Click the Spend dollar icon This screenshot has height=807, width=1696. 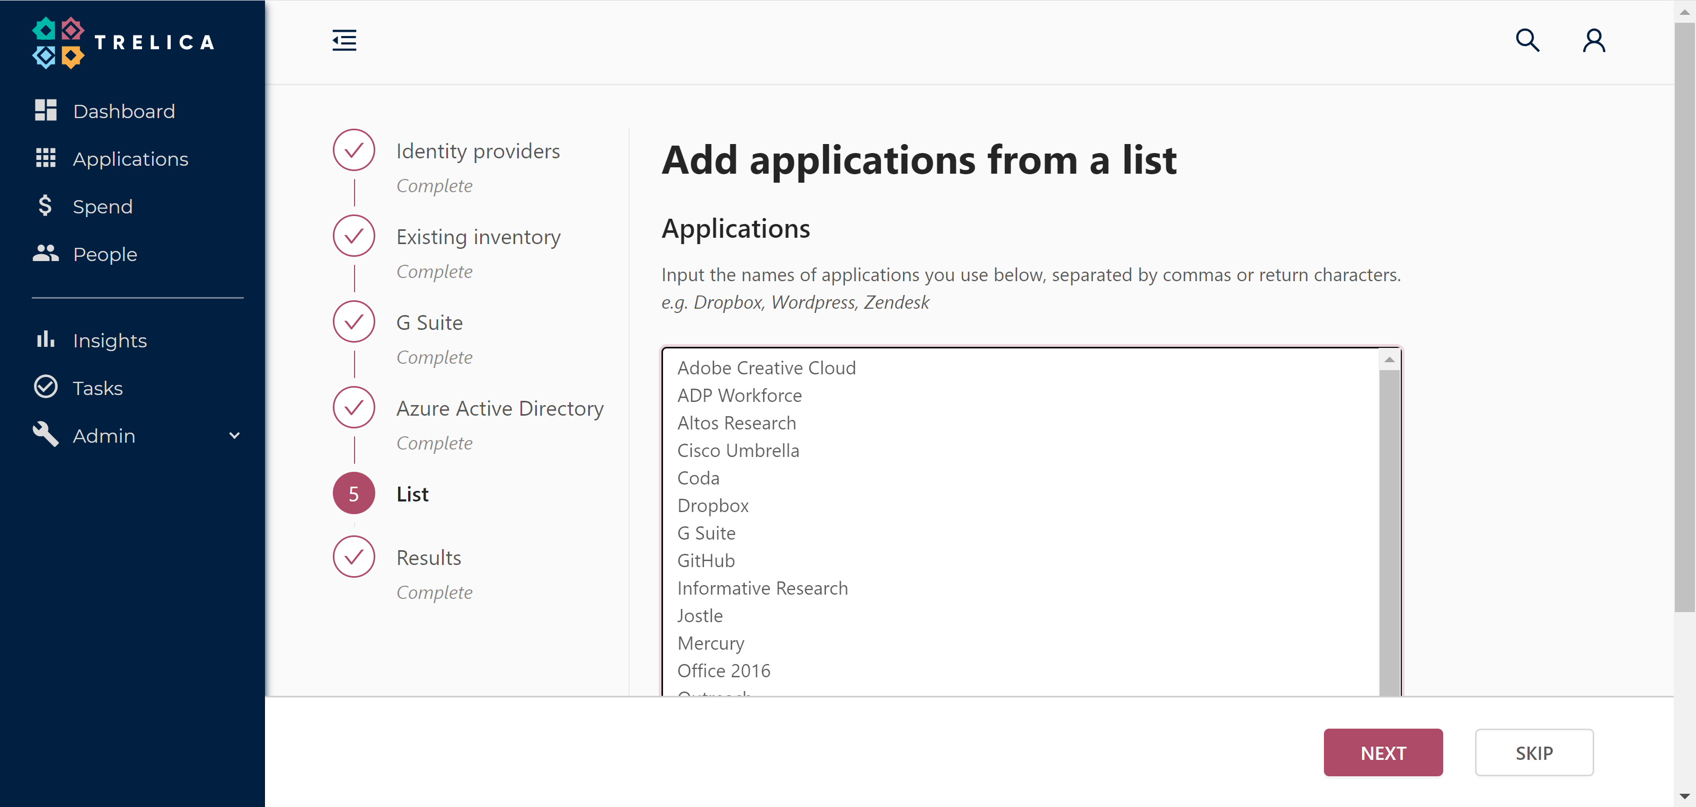[x=45, y=206]
